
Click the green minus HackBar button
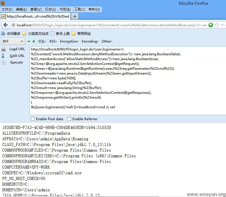(x=29, y=41)
